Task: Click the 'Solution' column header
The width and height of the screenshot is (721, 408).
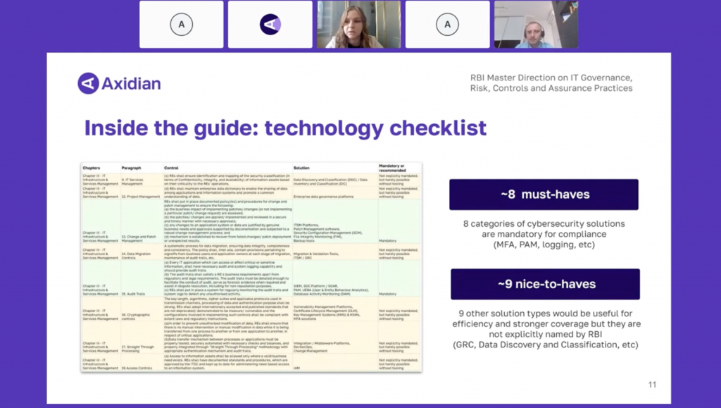Action: tap(302, 168)
